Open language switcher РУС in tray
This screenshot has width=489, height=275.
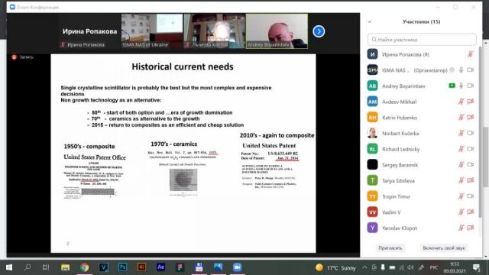coord(433,267)
